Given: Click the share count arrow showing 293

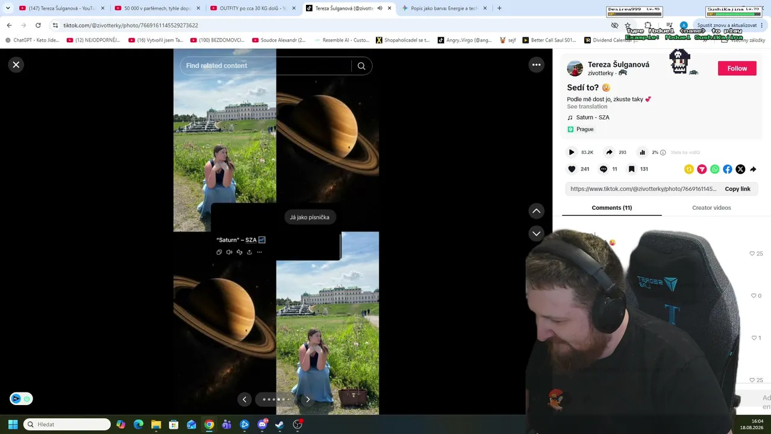Looking at the screenshot, I should (609, 153).
